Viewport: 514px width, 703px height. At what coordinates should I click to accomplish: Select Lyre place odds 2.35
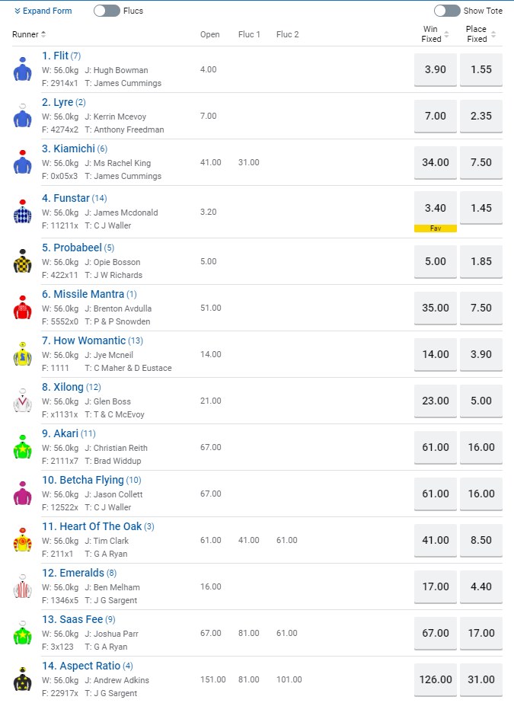[x=481, y=116]
